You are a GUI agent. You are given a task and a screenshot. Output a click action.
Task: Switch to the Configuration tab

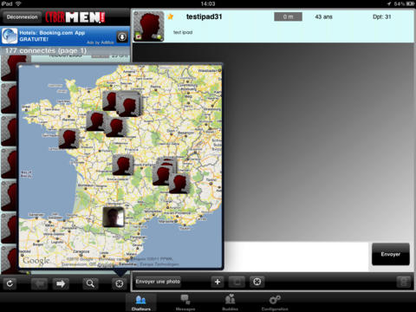pyautogui.click(x=275, y=302)
